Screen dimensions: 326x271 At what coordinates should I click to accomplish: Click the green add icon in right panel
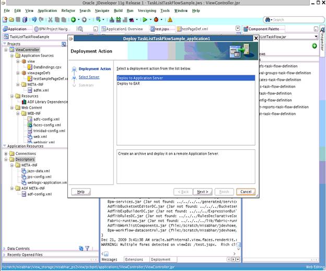click(x=314, y=46)
